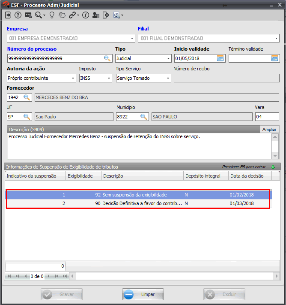
Task: Select row Decisão Definitiva a favor do contrib
Action: pyautogui.click(x=138, y=203)
